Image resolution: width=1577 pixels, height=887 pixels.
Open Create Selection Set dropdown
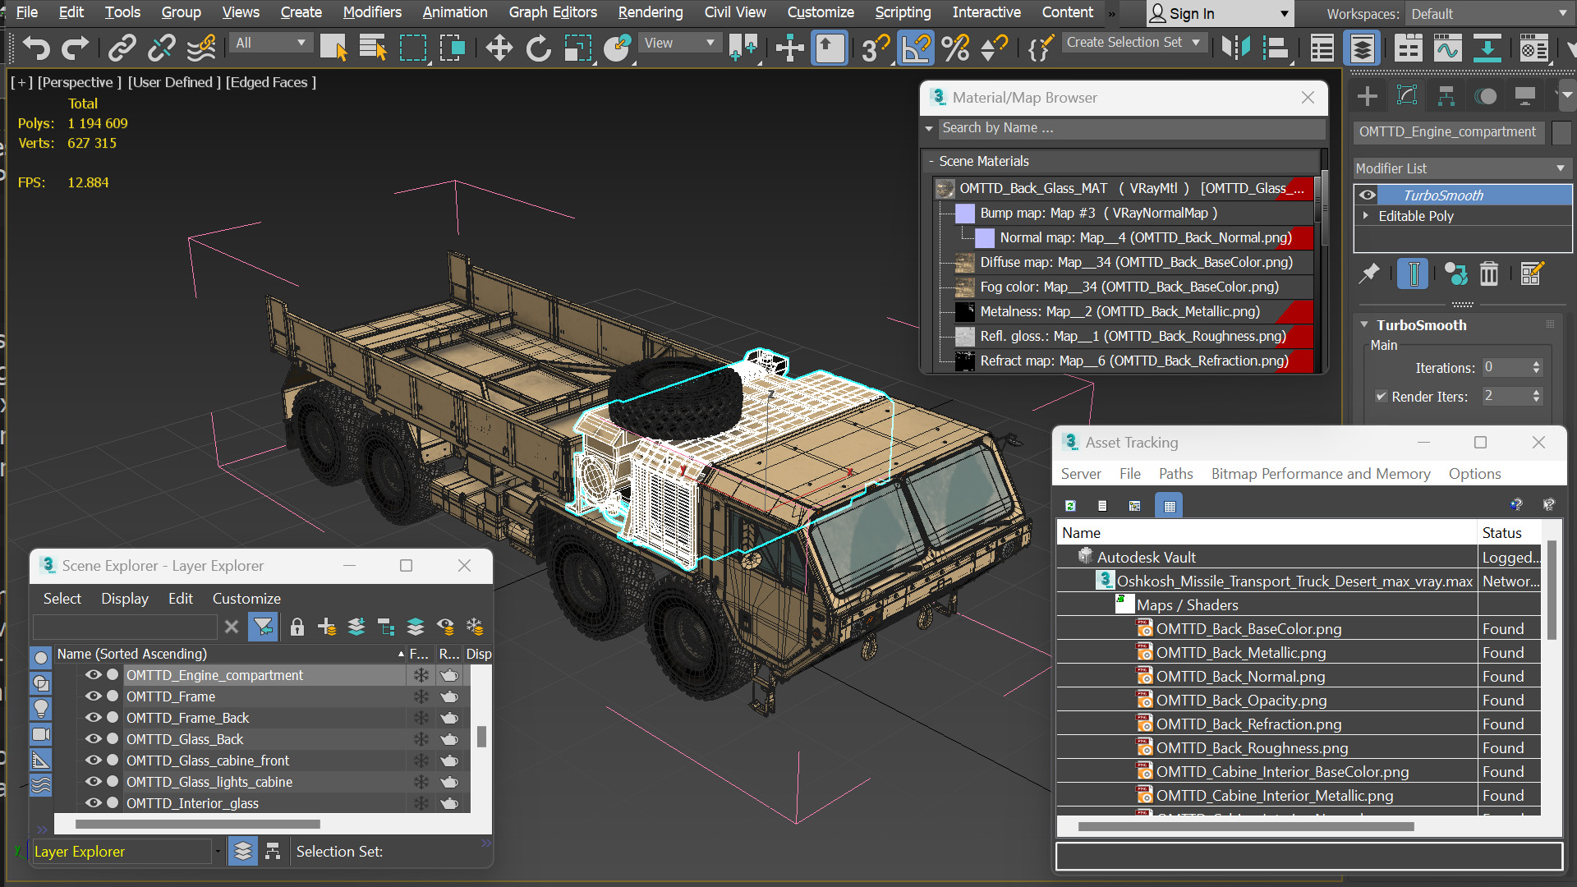click(1133, 43)
